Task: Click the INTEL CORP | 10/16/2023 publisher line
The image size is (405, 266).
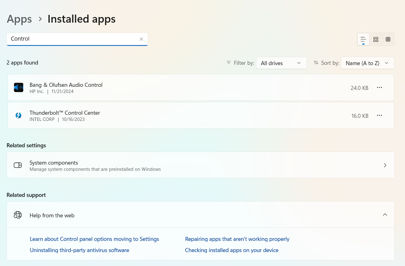Action: pos(57,119)
